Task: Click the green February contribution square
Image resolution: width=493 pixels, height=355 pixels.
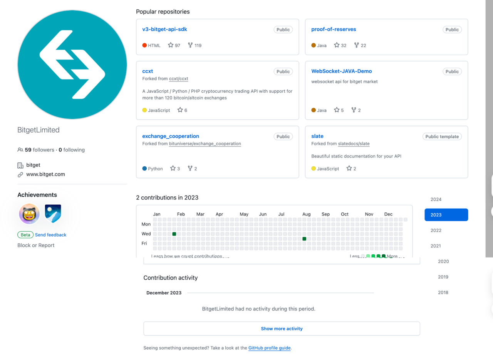Action: coord(174,234)
